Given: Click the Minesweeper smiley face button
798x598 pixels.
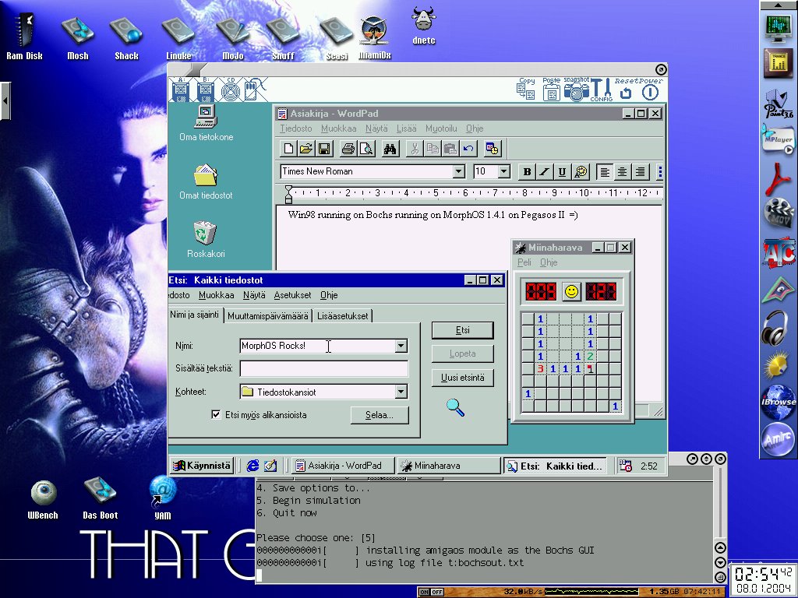Looking at the screenshot, I should click(x=571, y=291).
